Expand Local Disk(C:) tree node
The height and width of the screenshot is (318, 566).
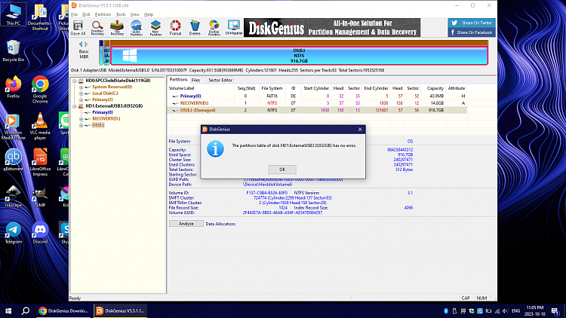(x=82, y=93)
